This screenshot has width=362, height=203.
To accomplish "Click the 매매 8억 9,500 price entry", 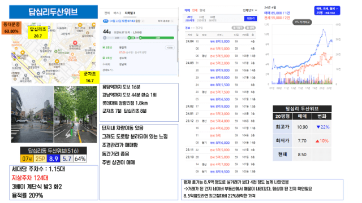I will [x=219, y=171].
